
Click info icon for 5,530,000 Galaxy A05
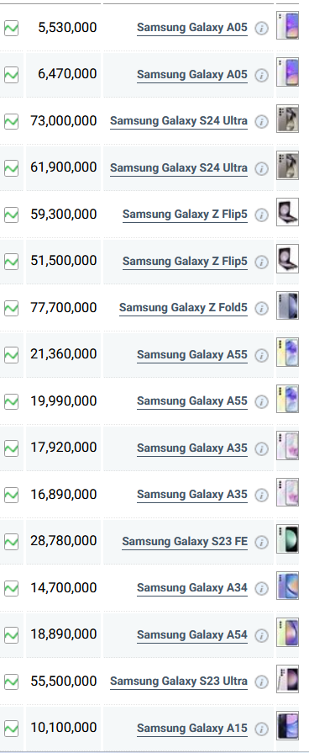pos(261,29)
